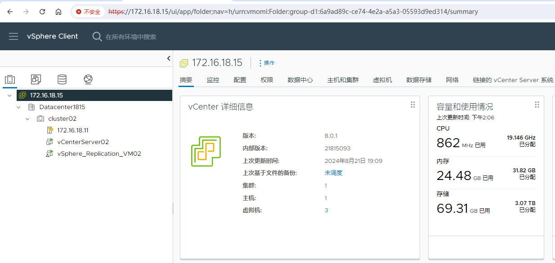Collapse the Datacenter1815 tree node

point(18,107)
